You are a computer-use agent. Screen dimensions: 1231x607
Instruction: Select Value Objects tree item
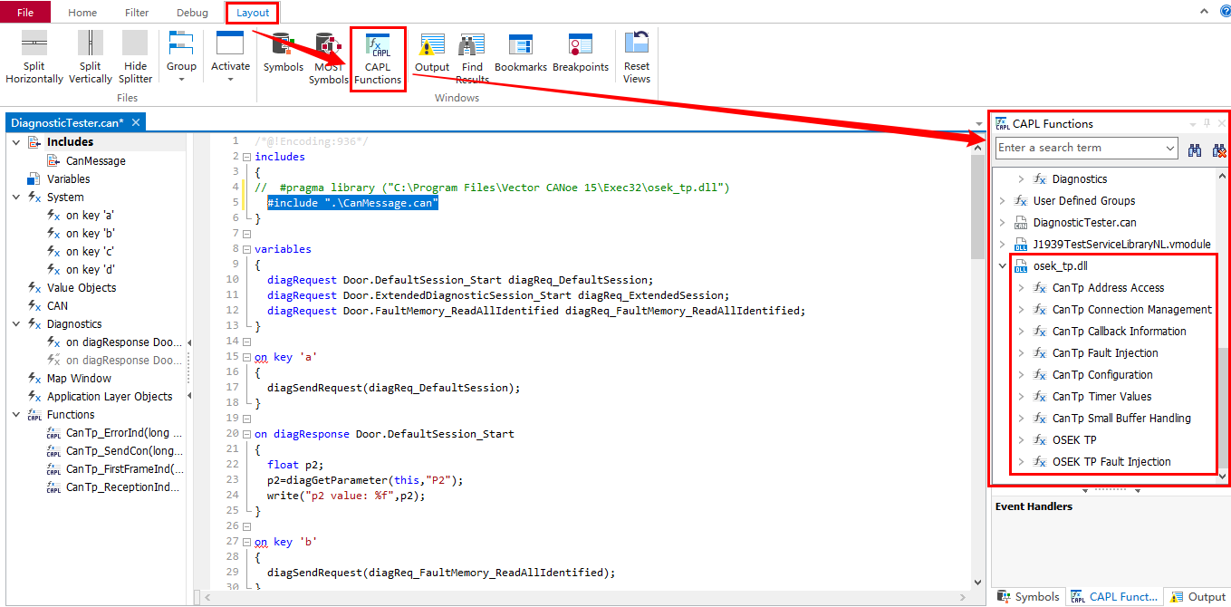click(x=82, y=287)
